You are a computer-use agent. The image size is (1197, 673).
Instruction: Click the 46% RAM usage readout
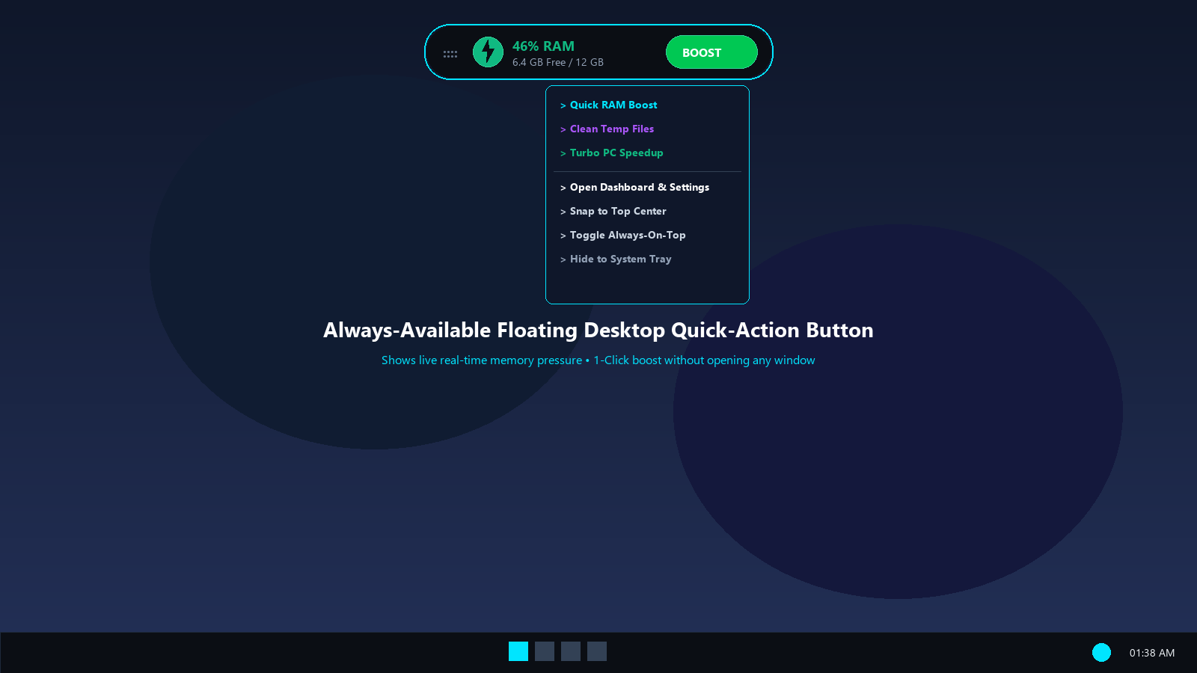tap(543, 46)
